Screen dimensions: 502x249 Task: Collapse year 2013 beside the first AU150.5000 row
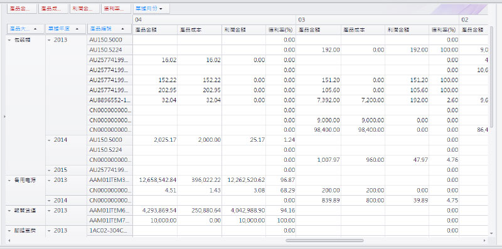coord(49,40)
